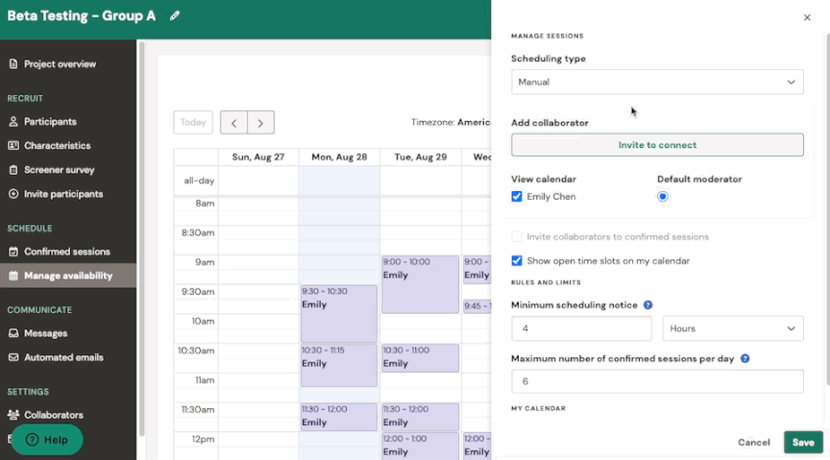Viewport: 830px width, 460px height.
Task: Go to next week with right arrow
Action: [x=260, y=122]
